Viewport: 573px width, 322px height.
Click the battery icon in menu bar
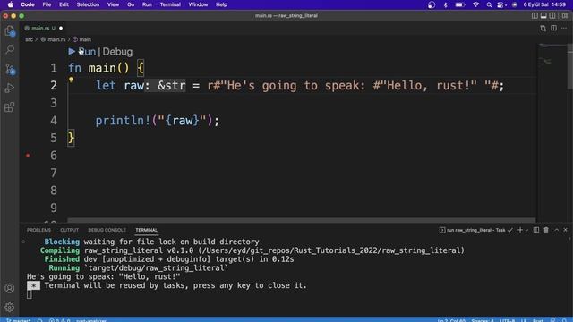(459, 4)
